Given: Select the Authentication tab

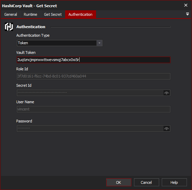Looking at the screenshot, I should 81,14.
